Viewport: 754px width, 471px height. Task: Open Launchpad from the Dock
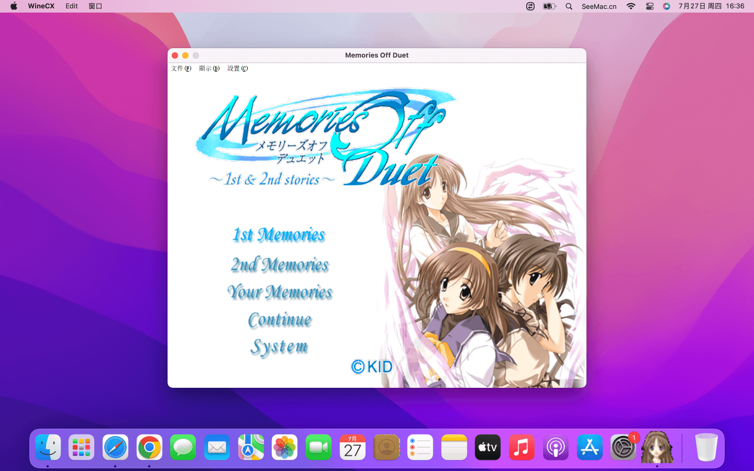[82, 447]
